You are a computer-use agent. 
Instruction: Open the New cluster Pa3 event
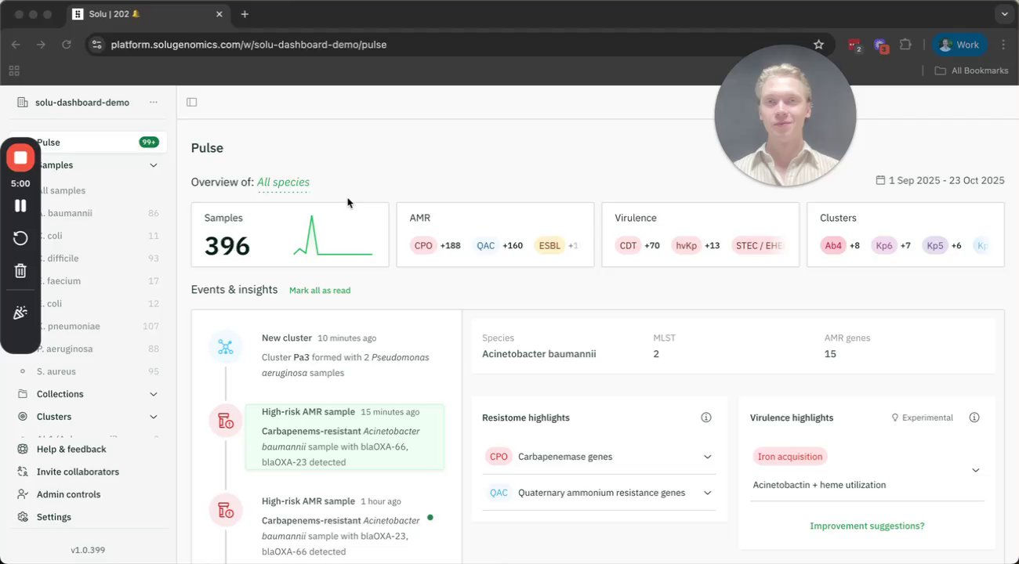pyautogui.click(x=346, y=356)
